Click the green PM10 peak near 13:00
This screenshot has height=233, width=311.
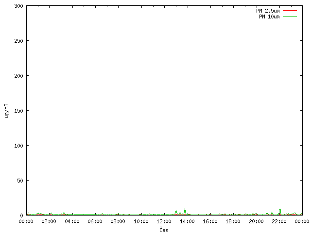pyautogui.click(x=176, y=212)
